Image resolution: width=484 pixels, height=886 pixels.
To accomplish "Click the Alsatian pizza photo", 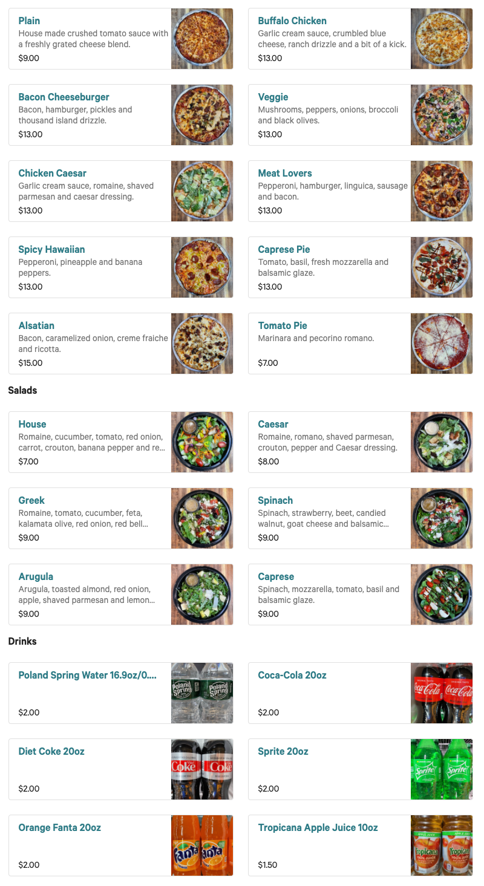I will (x=202, y=344).
